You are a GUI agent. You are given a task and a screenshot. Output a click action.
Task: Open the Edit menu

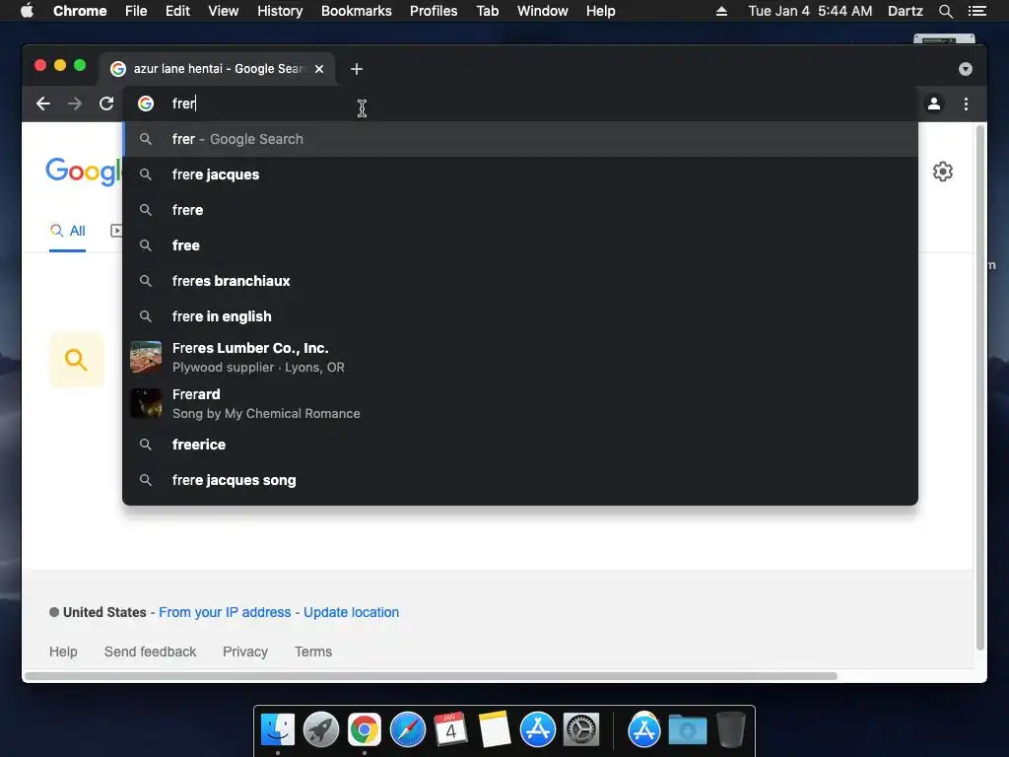point(177,11)
